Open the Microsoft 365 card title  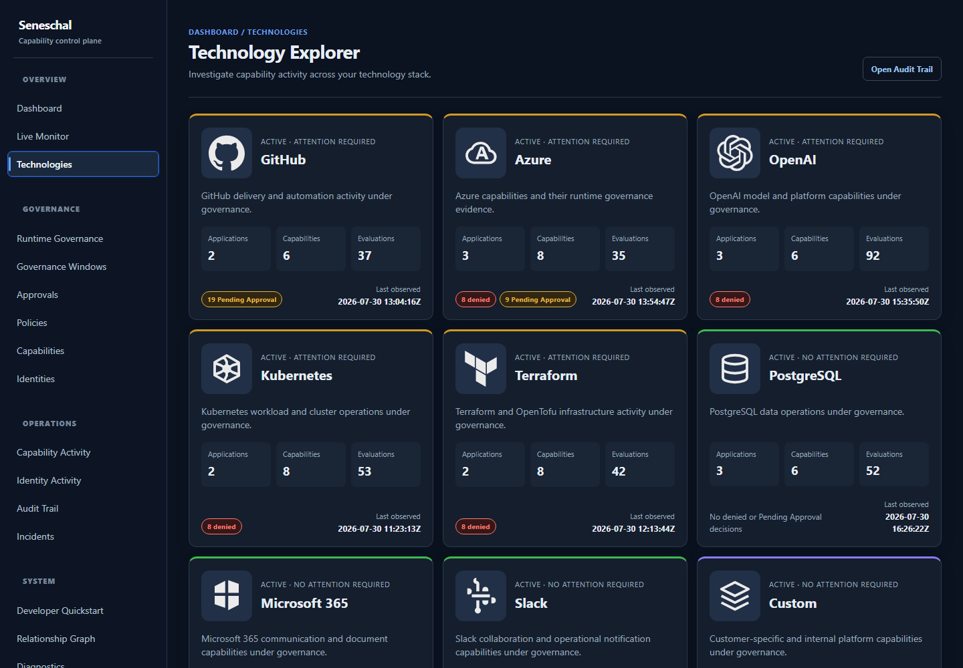tap(304, 603)
